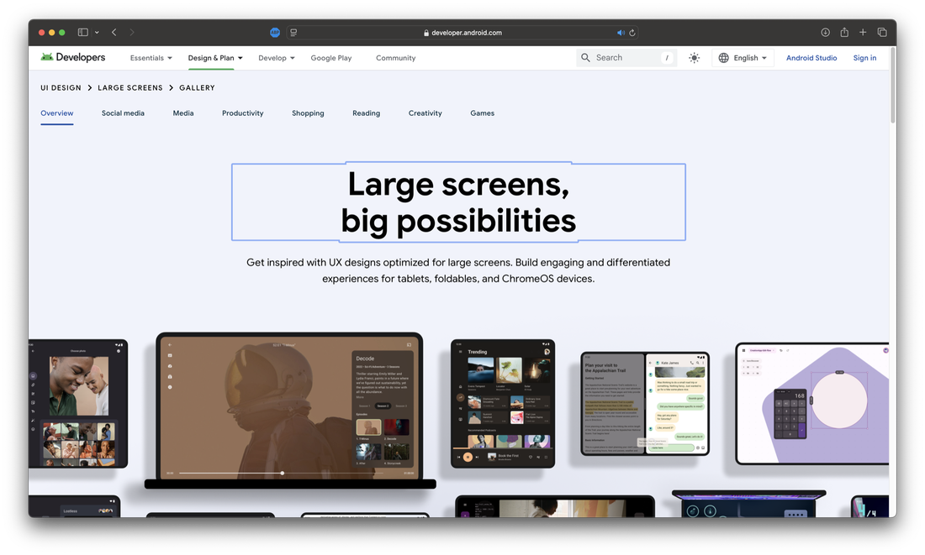
Task: Click the Android Developers logo
Action: (x=72, y=57)
